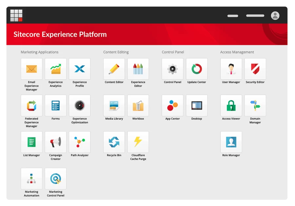Open the Content Editor pencil icon

(114, 69)
